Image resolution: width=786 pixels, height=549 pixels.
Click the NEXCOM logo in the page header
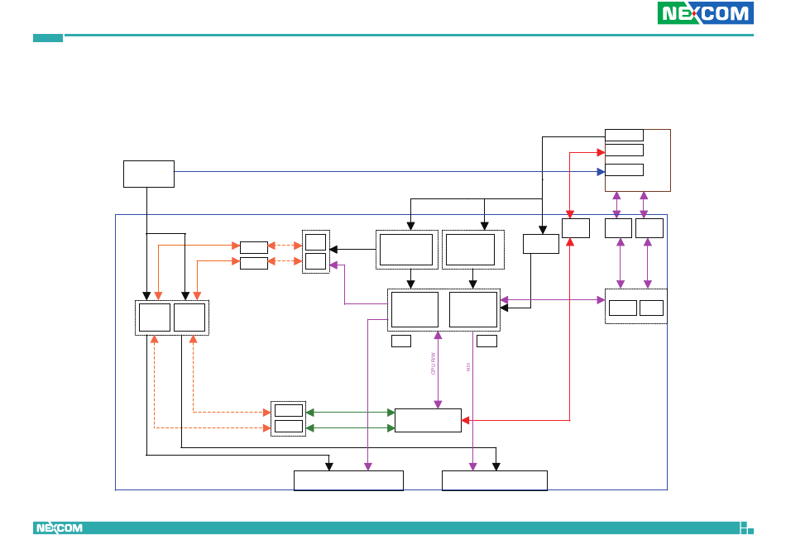pos(705,12)
